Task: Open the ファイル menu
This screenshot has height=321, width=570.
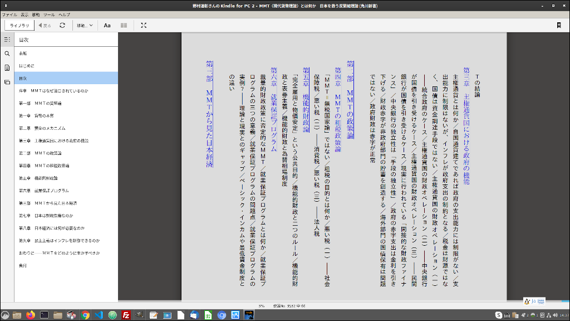Action: 9,15
